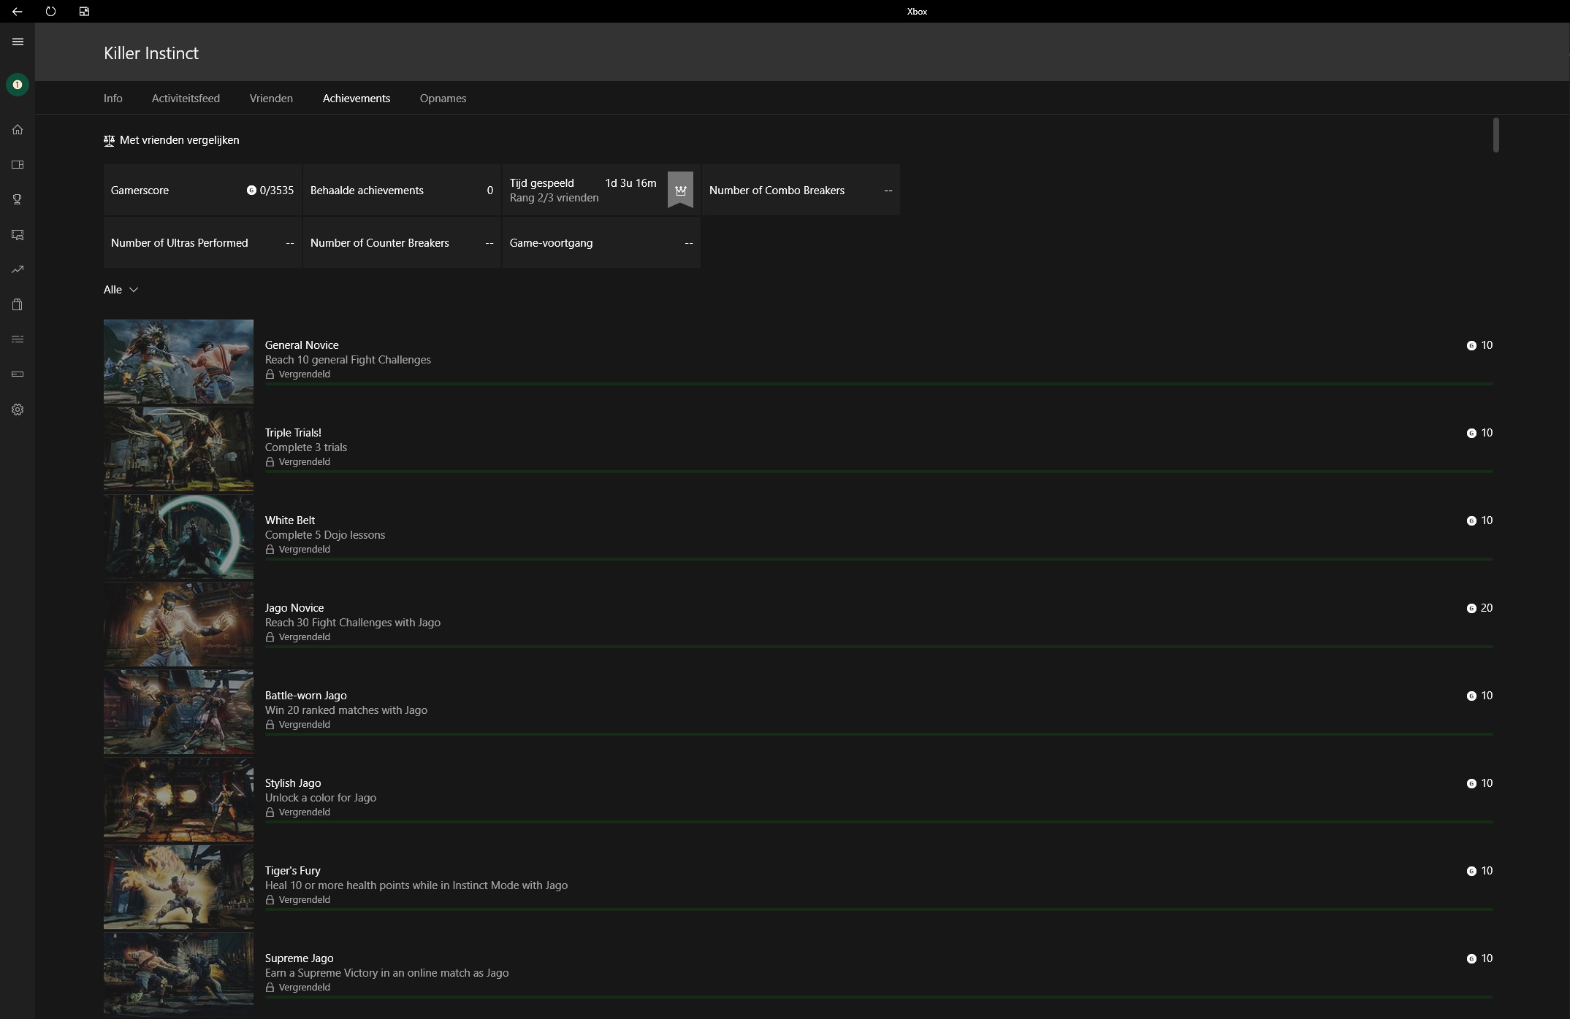1570x1019 pixels.
Task: Go back with the arrow icon
Action: 17,11
